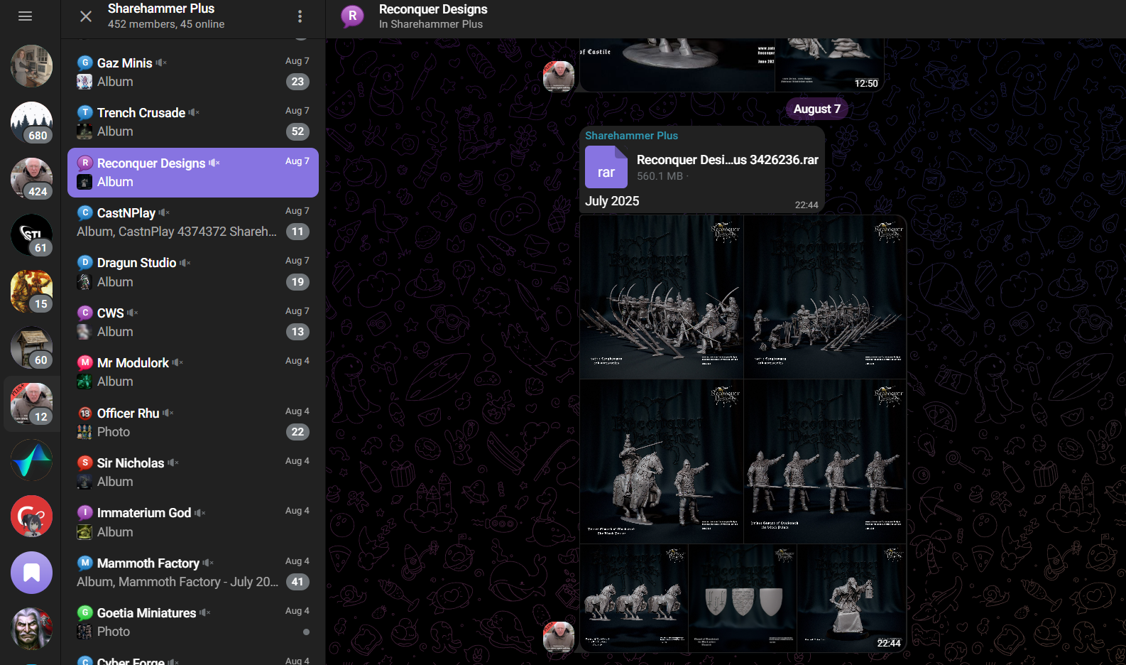The height and width of the screenshot is (665, 1126).
Task: Open the white-haired wizard avatar chat
Action: 31,629
